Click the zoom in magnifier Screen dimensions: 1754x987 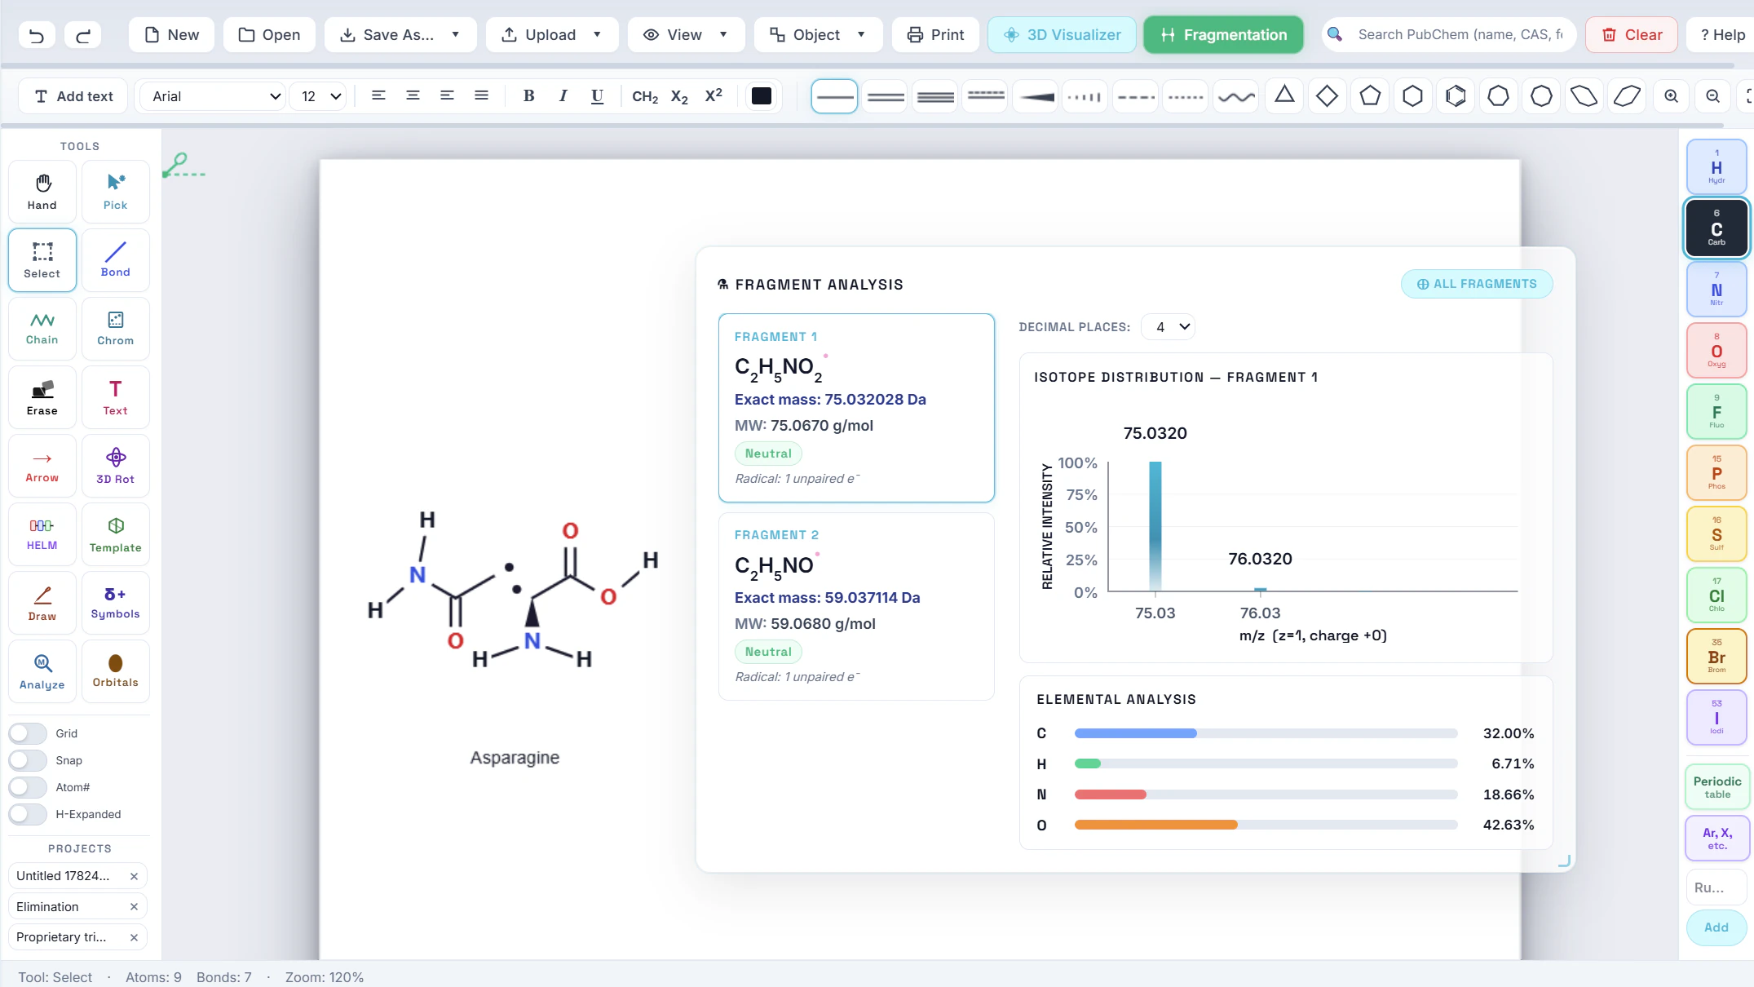click(1671, 96)
